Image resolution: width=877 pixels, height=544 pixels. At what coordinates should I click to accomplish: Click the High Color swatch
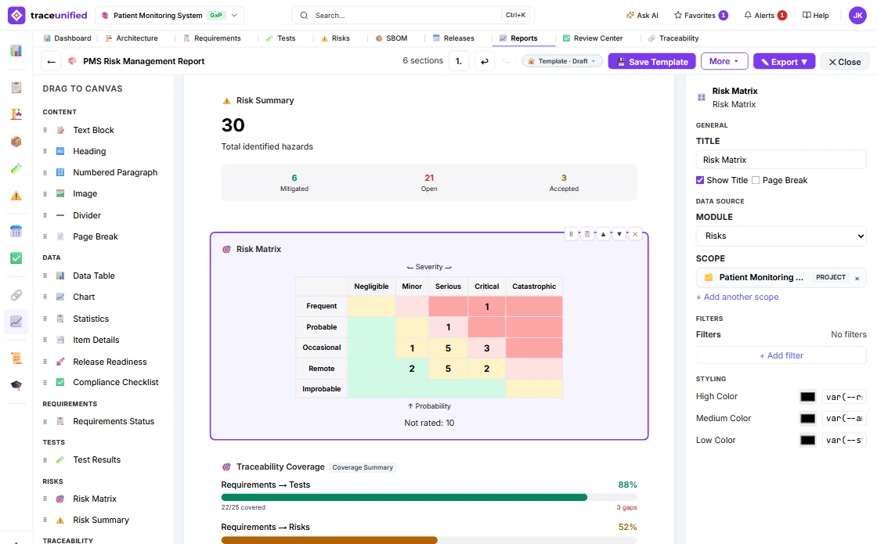pyautogui.click(x=807, y=397)
